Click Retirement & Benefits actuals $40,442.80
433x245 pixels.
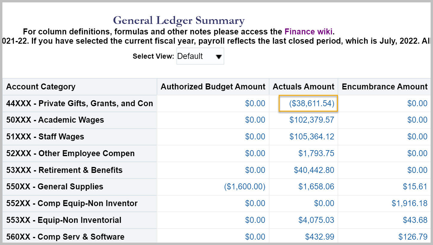pyautogui.click(x=314, y=170)
